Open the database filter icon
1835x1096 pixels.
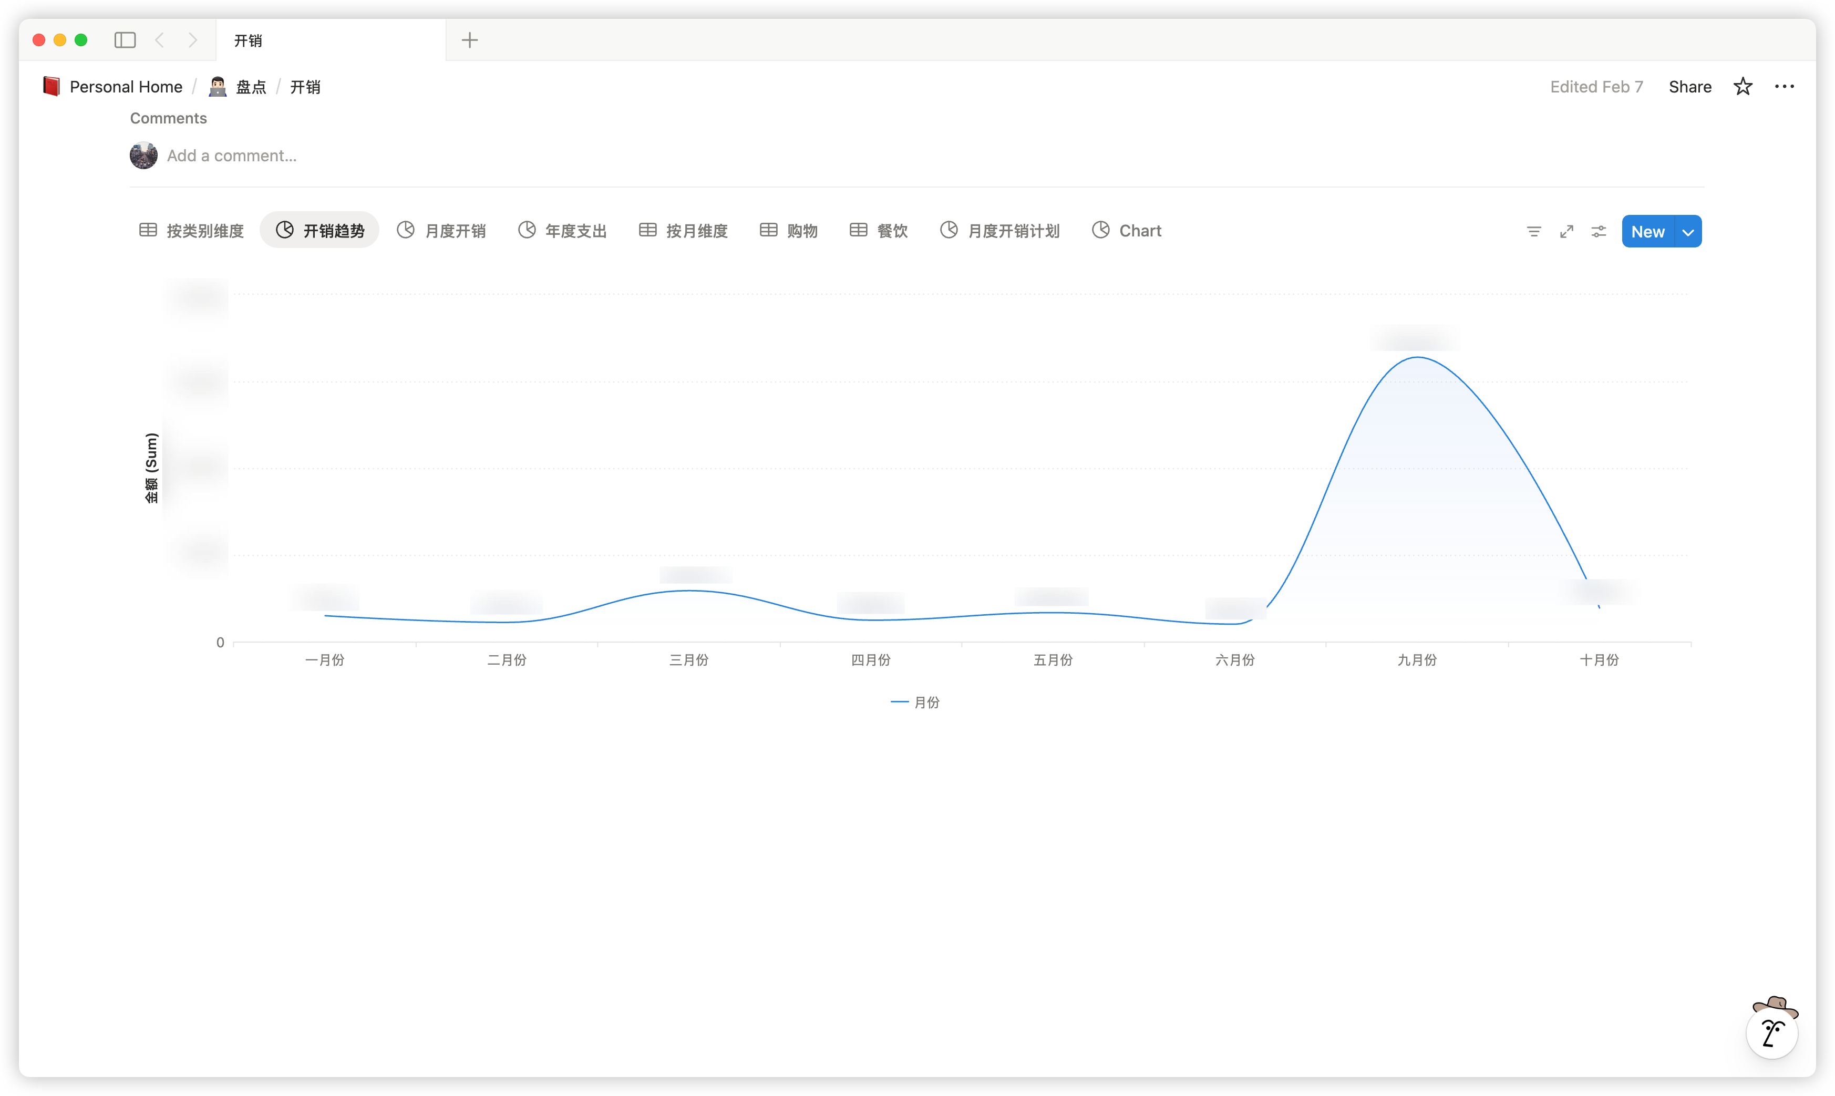click(1534, 231)
